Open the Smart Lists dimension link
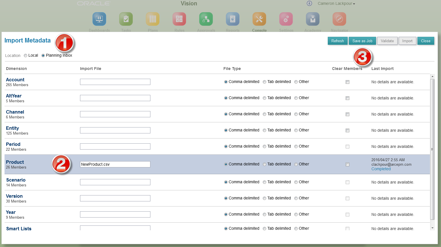The height and width of the screenshot is (247, 441). [19, 229]
